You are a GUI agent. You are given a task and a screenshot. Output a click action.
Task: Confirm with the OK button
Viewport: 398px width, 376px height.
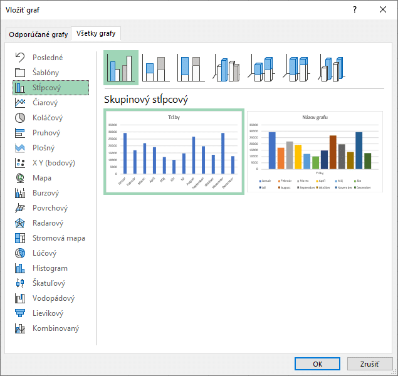pyautogui.click(x=317, y=364)
